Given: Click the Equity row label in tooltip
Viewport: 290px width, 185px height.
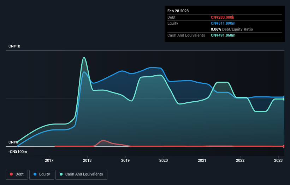Looking at the screenshot, I should [x=173, y=23].
